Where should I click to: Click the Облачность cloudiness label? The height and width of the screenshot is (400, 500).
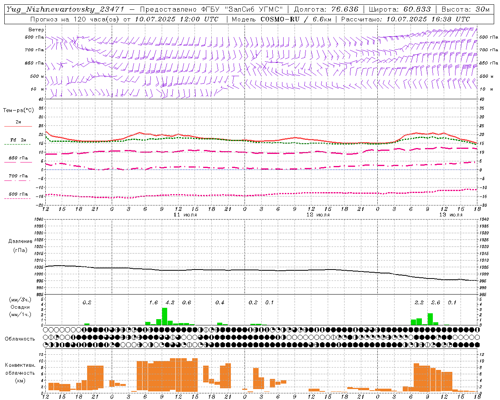tap(20, 339)
